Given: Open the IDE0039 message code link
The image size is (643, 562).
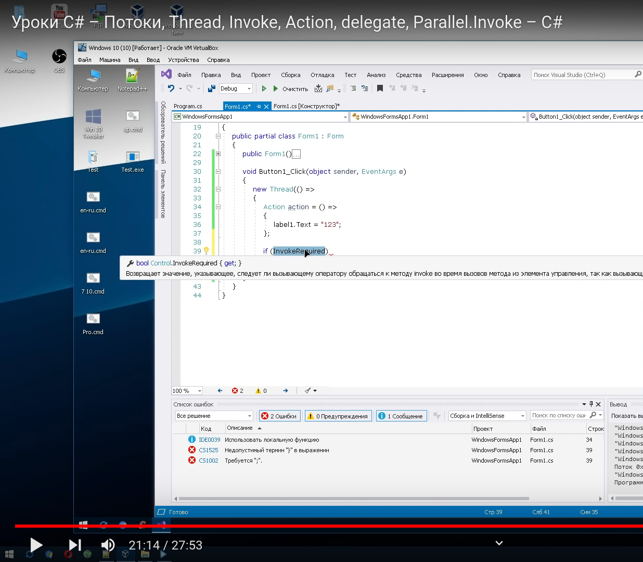Looking at the screenshot, I should click(x=210, y=440).
